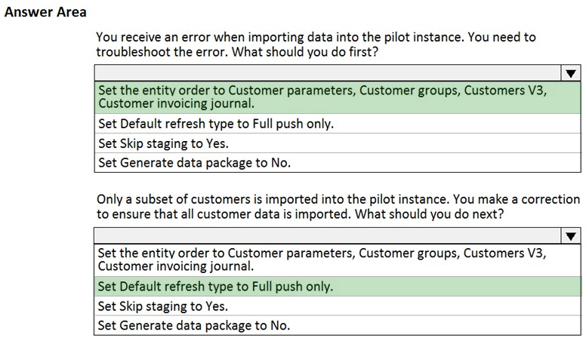This screenshot has height=341, width=586.
Task: Select the green highlighted answer in second dropdown
Action: (338, 287)
